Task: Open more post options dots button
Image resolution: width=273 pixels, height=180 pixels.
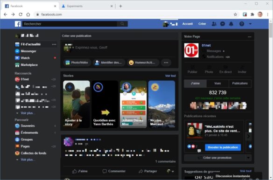Action: pyautogui.click(x=166, y=62)
